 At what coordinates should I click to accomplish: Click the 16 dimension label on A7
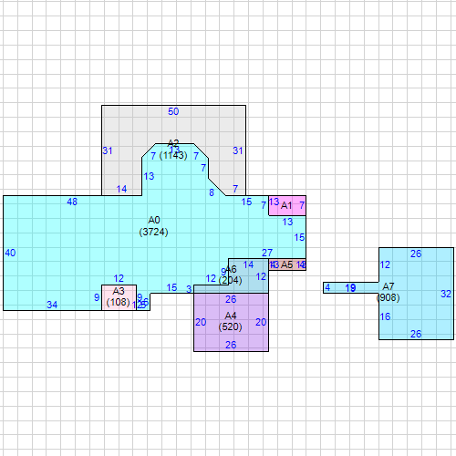coord(385,316)
